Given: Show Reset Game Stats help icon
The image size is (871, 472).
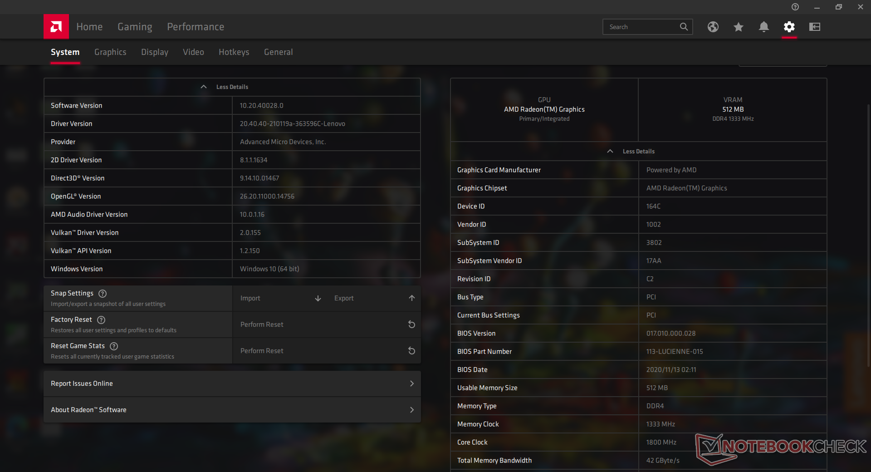Looking at the screenshot, I should (x=114, y=346).
